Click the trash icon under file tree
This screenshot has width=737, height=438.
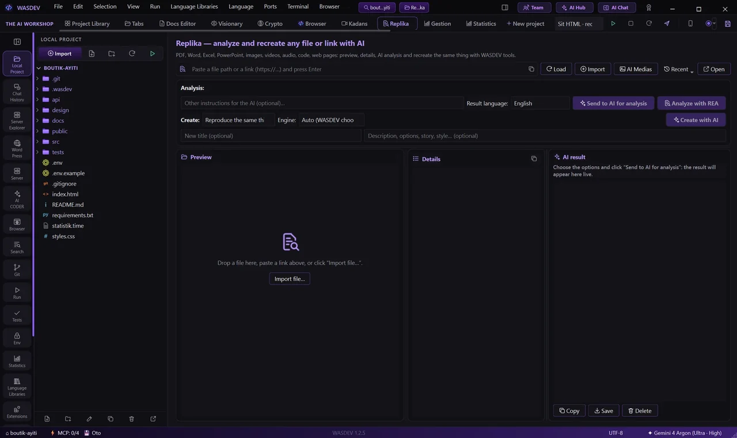132,419
